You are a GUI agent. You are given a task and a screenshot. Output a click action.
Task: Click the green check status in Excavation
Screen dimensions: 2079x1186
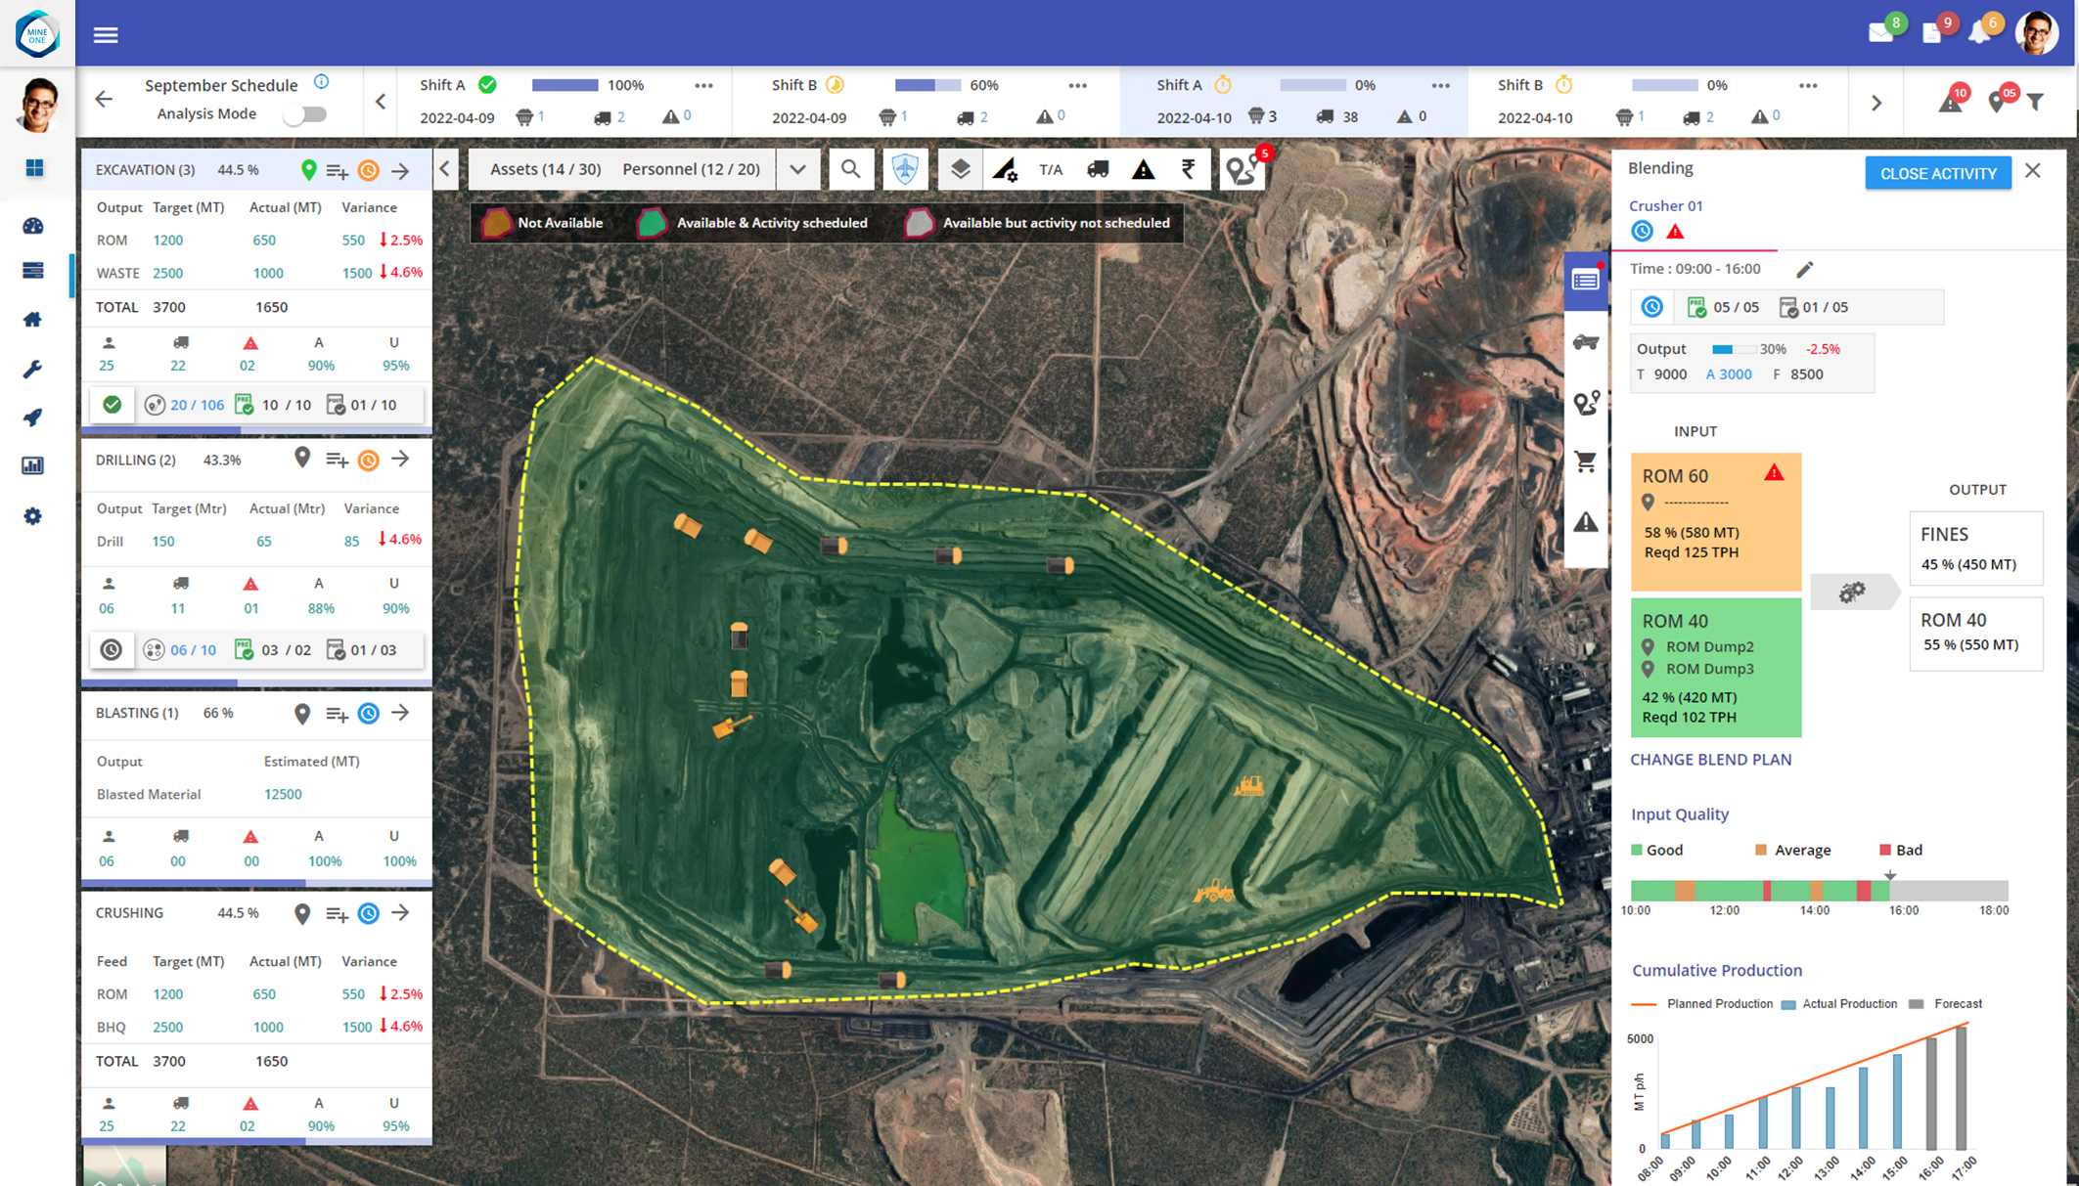coord(113,405)
